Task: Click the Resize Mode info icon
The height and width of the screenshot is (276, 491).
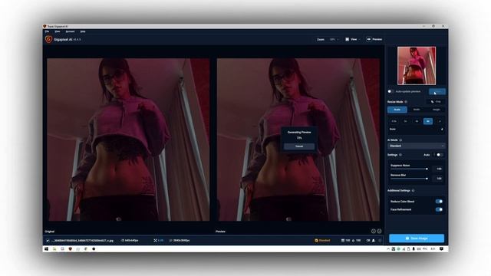Action: click(406, 102)
